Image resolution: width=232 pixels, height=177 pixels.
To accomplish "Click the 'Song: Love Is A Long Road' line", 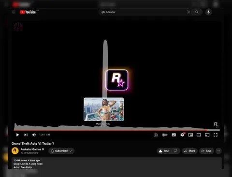I will pos(28,164).
